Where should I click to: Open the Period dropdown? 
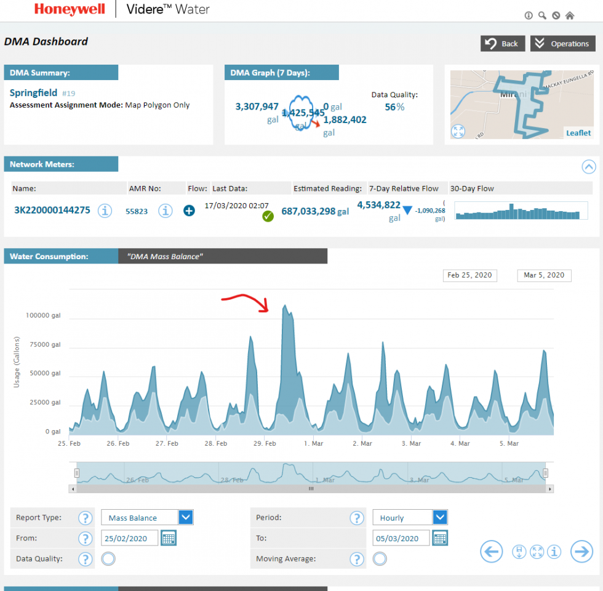pos(440,517)
